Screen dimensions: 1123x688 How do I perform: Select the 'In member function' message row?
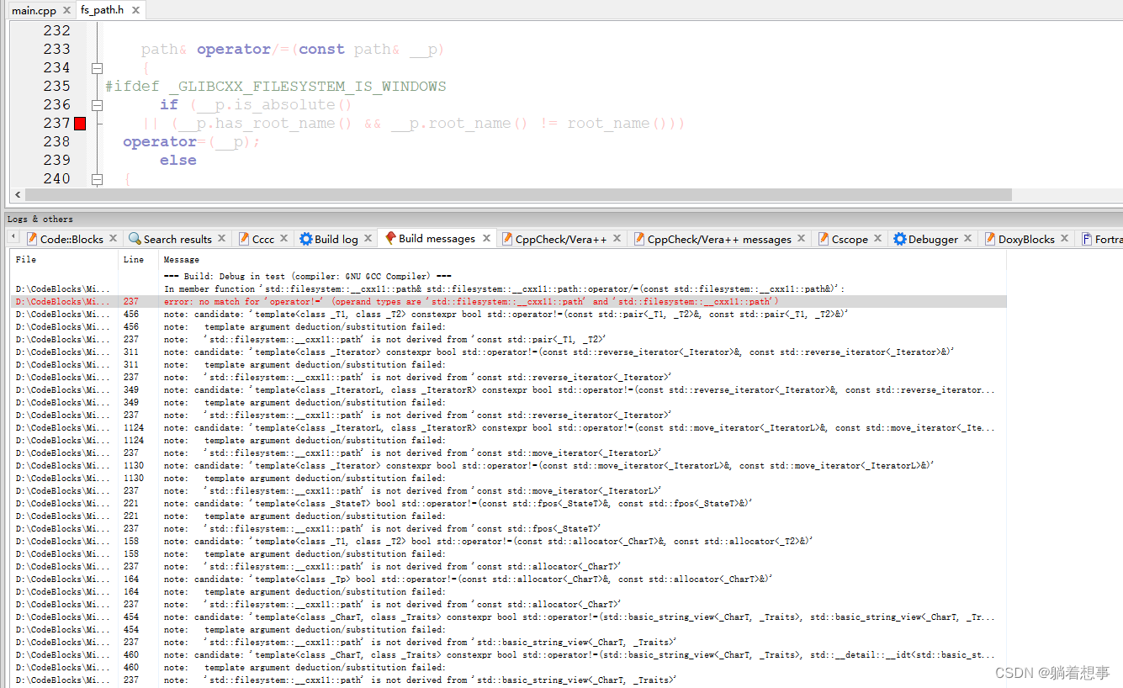pyautogui.click(x=508, y=288)
